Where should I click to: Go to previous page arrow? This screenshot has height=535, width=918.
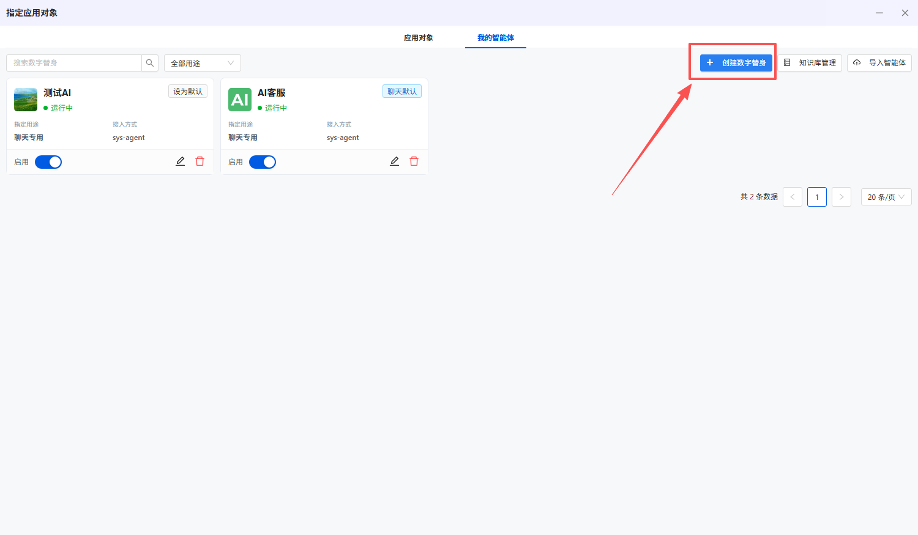(x=793, y=197)
